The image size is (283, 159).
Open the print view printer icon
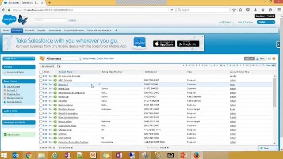pos(269,59)
